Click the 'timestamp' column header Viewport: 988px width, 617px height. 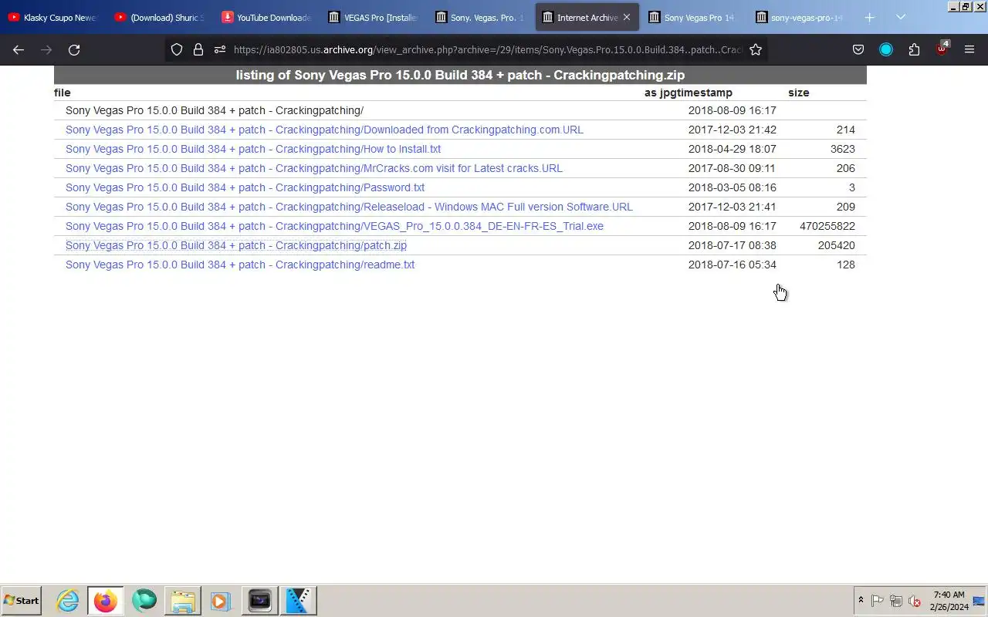click(x=706, y=93)
